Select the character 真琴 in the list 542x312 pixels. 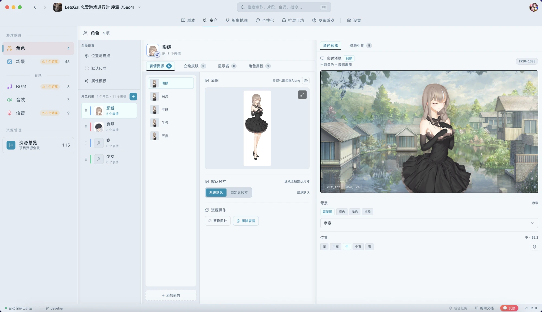[109, 127]
